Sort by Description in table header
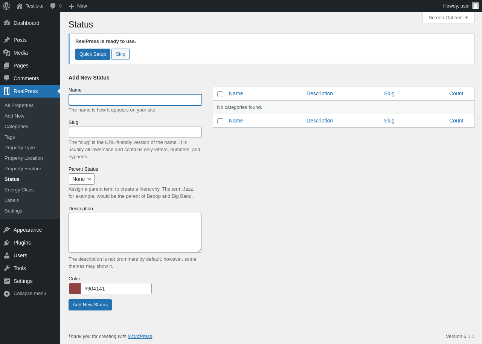Screen dimensions: 482x344 pos(320,93)
